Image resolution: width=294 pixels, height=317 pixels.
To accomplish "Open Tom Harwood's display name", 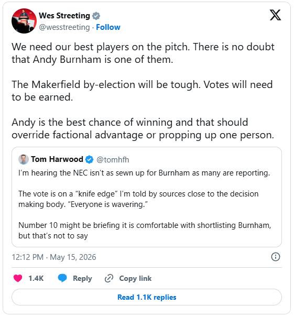I will pyautogui.click(x=57, y=159).
